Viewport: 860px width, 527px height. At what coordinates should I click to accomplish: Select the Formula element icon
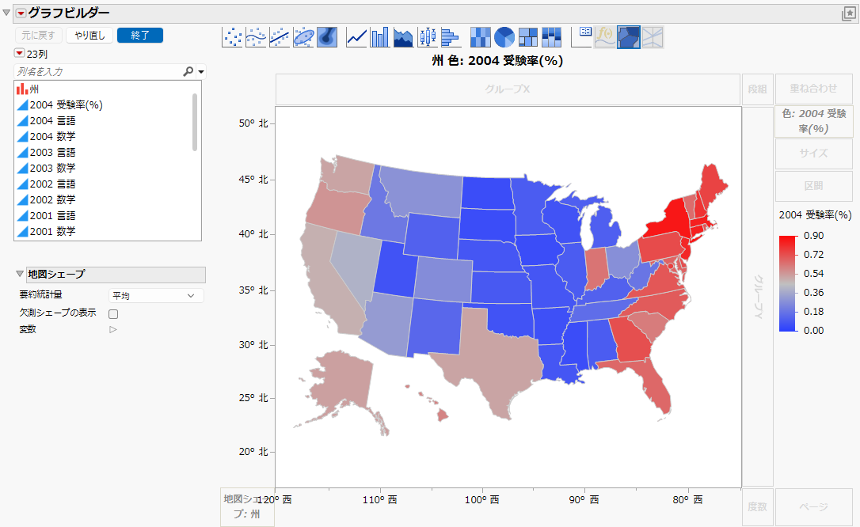(x=605, y=37)
